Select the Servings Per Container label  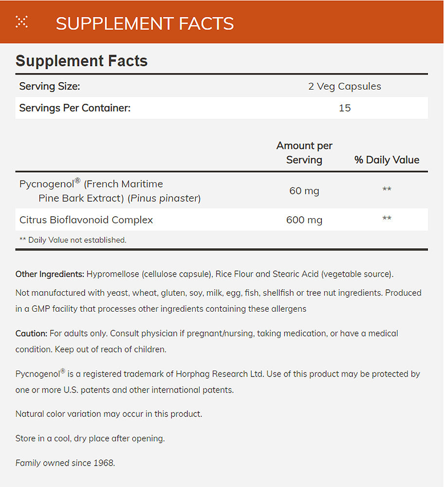tap(74, 108)
